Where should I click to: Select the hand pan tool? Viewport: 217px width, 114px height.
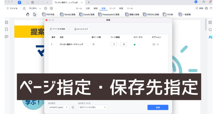28,14
